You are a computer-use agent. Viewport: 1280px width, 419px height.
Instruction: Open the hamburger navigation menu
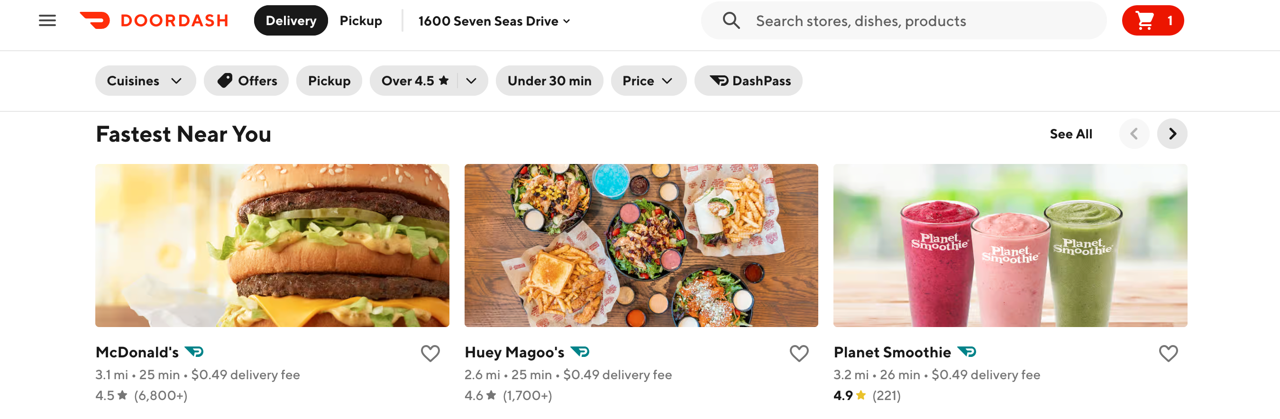tap(47, 21)
